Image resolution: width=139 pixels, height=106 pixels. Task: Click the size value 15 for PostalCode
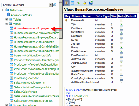(x=112, y=75)
